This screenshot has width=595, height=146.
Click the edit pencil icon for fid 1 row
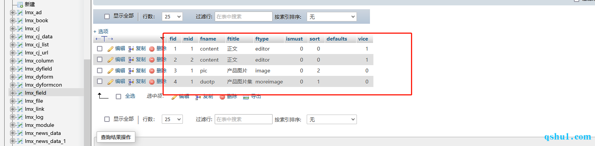110,49
